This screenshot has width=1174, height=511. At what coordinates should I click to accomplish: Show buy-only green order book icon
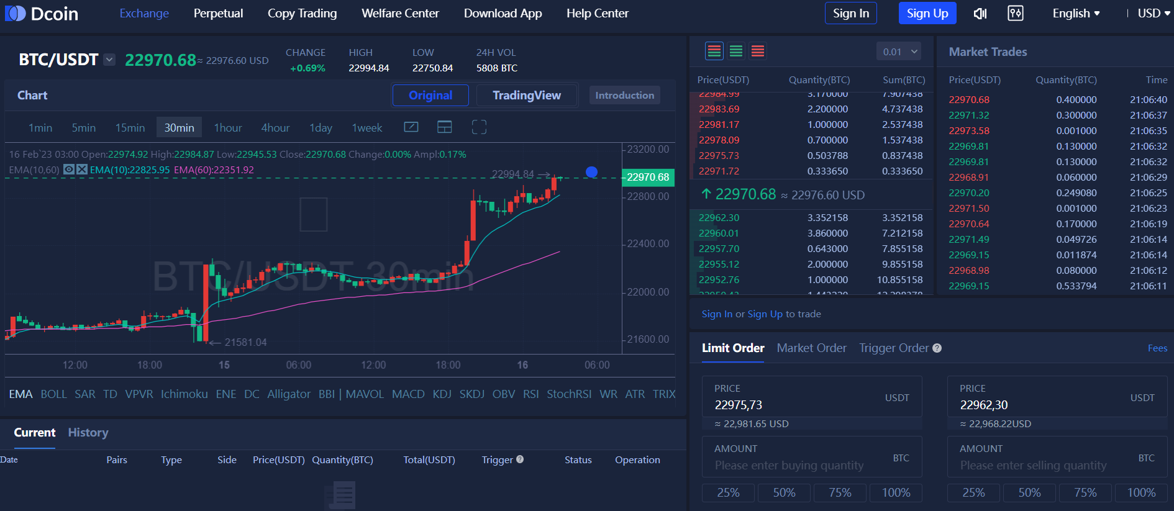click(736, 51)
